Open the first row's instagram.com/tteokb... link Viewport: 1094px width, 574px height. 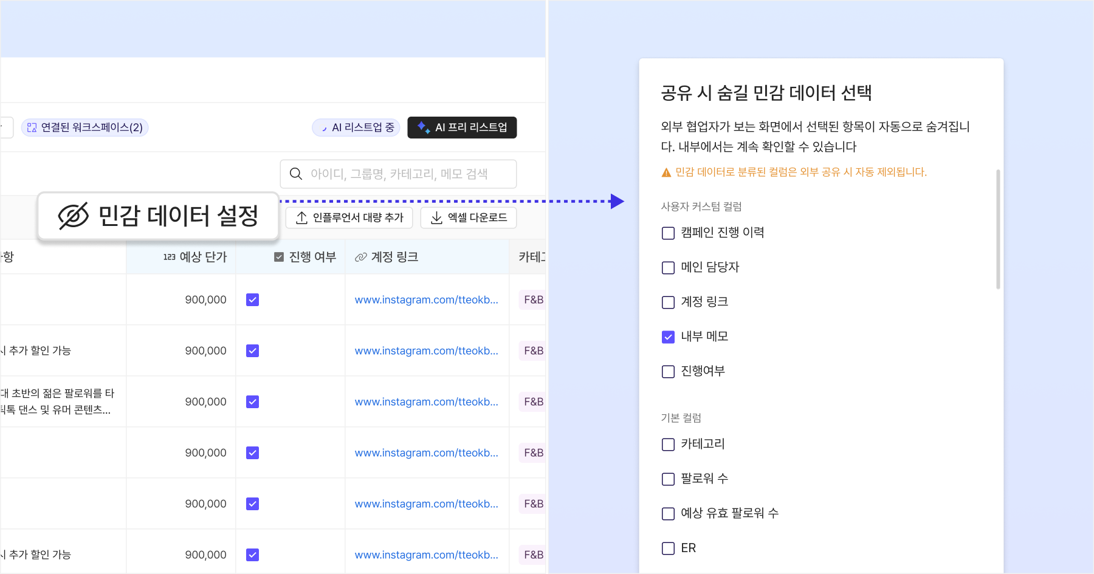(x=427, y=299)
